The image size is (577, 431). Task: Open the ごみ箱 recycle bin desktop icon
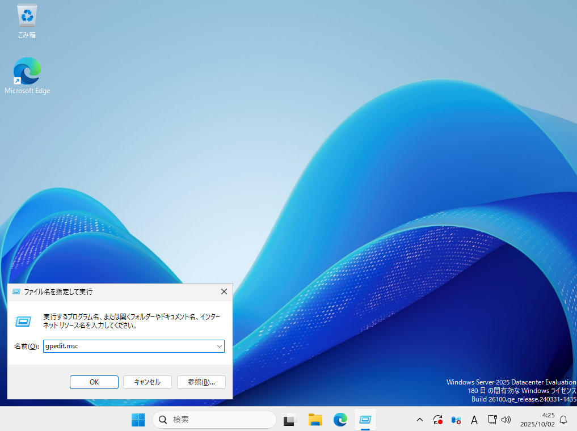(27, 21)
